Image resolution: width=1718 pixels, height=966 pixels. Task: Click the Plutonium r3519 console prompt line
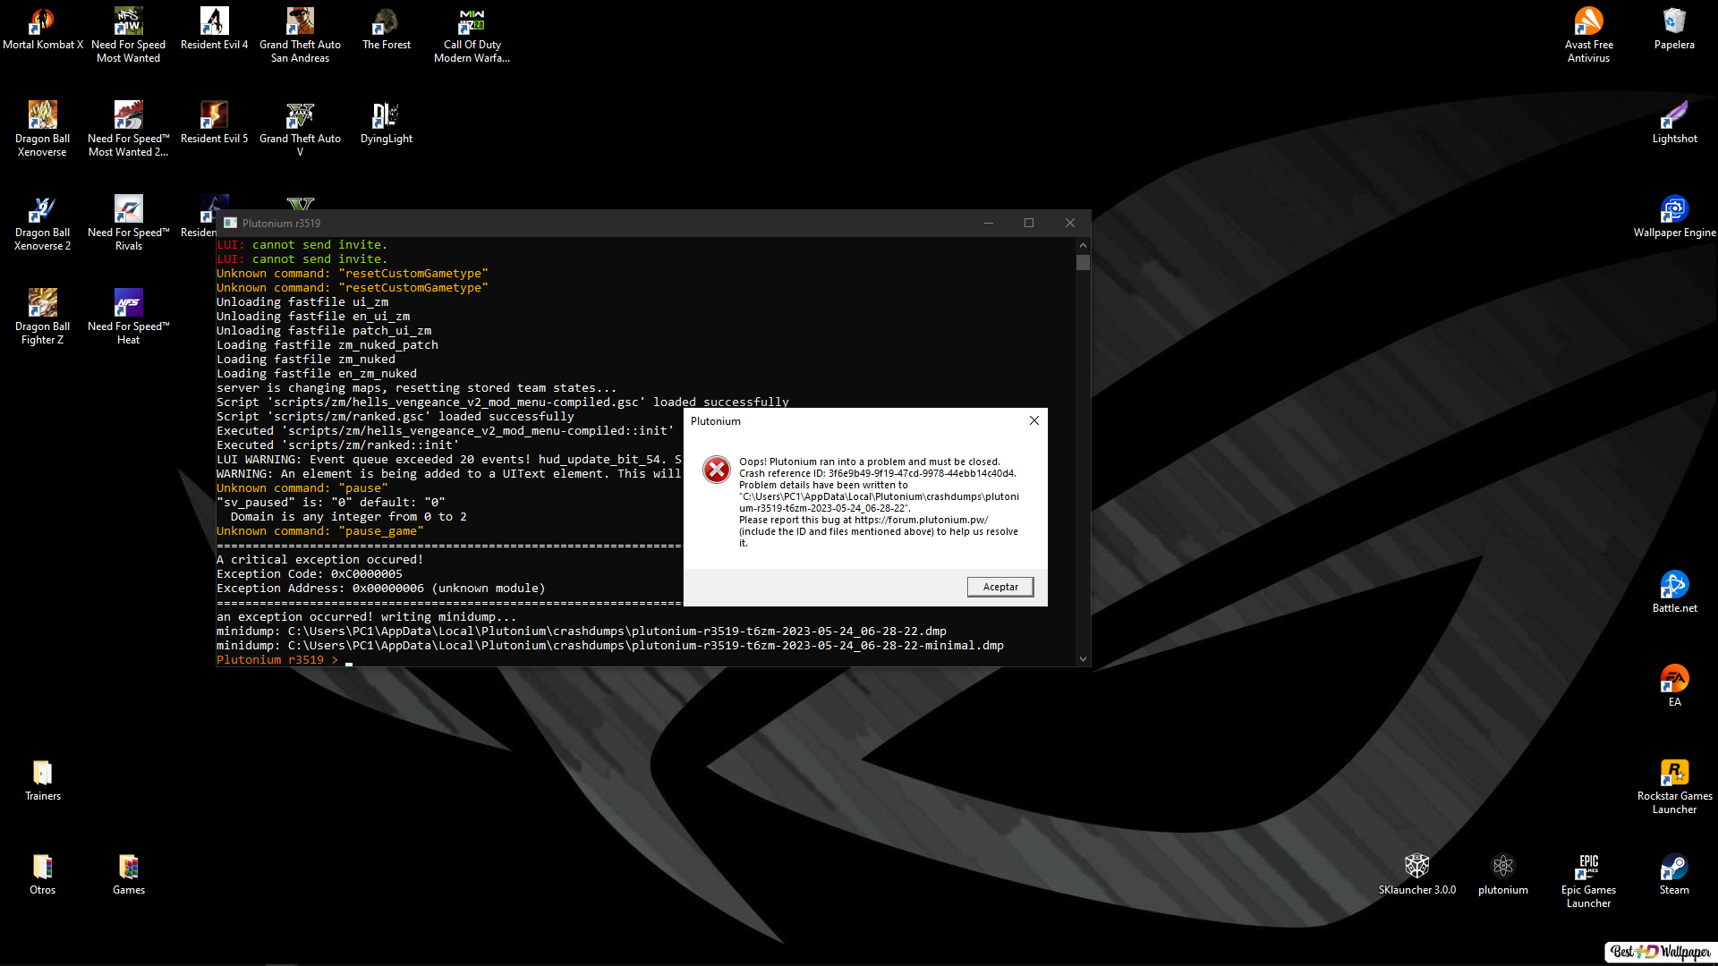(285, 660)
